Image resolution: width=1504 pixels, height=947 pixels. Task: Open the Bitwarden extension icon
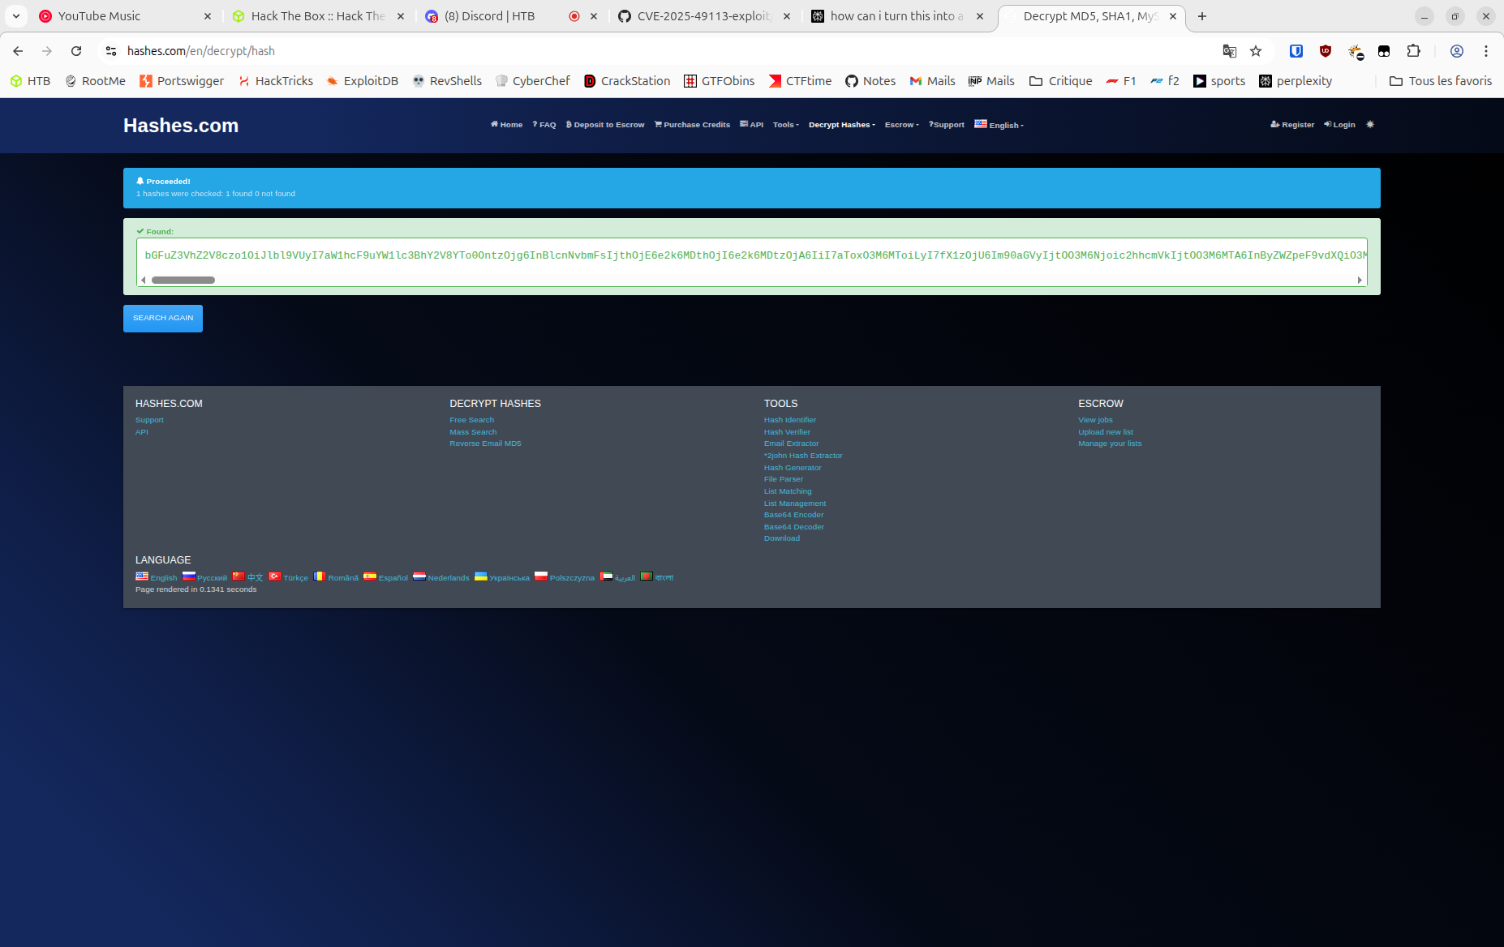point(1296,51)
